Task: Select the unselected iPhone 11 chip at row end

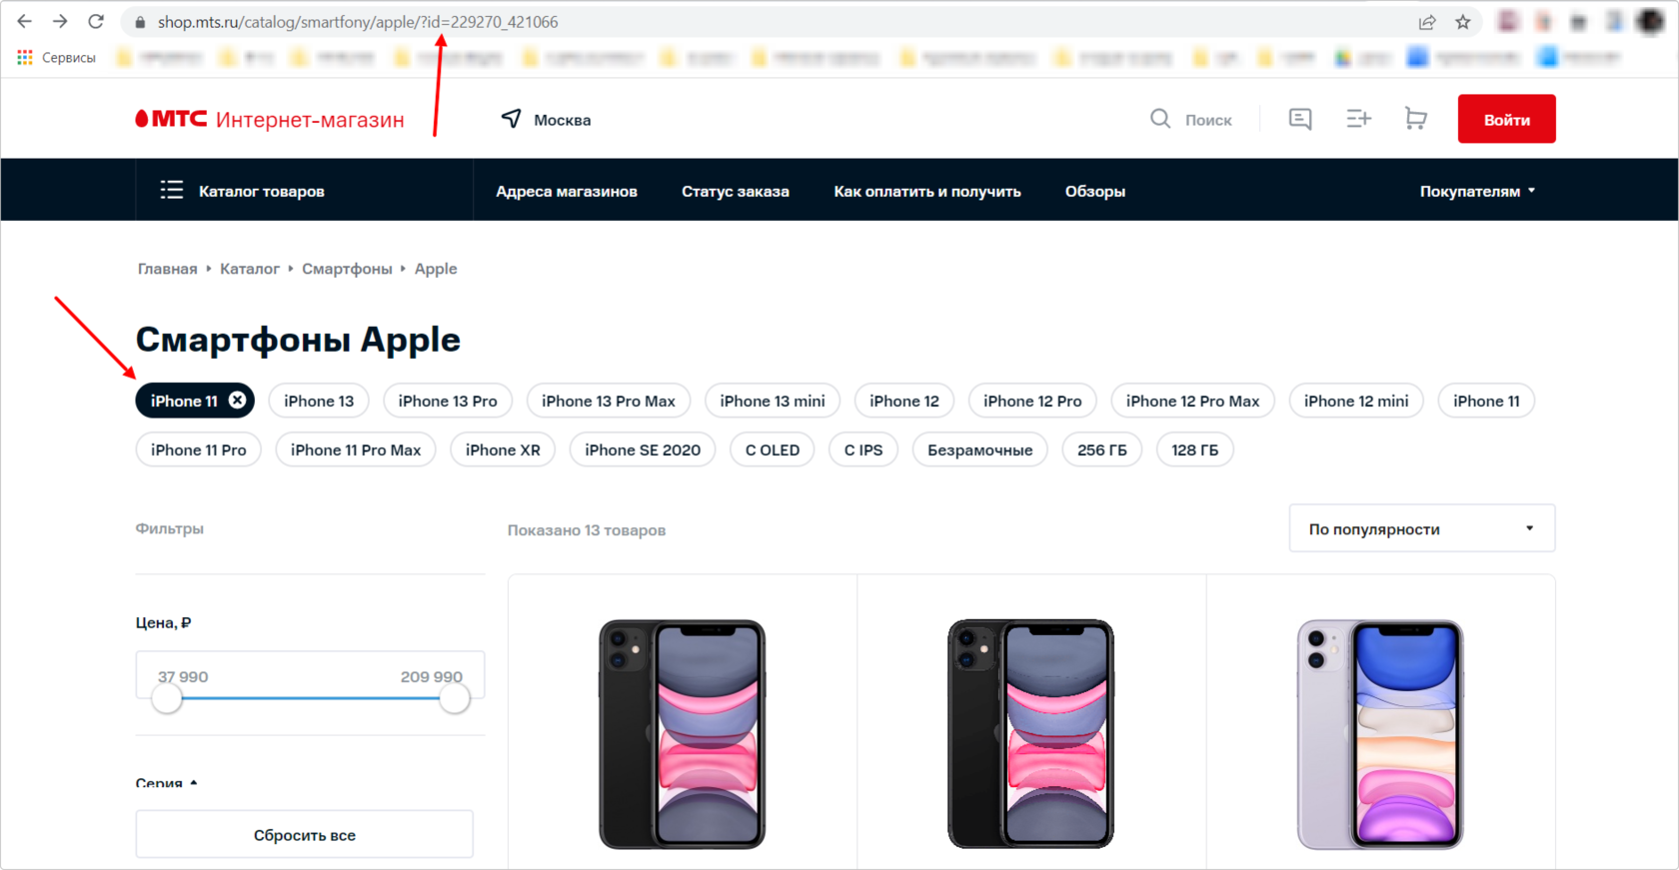Action: 1486,401
